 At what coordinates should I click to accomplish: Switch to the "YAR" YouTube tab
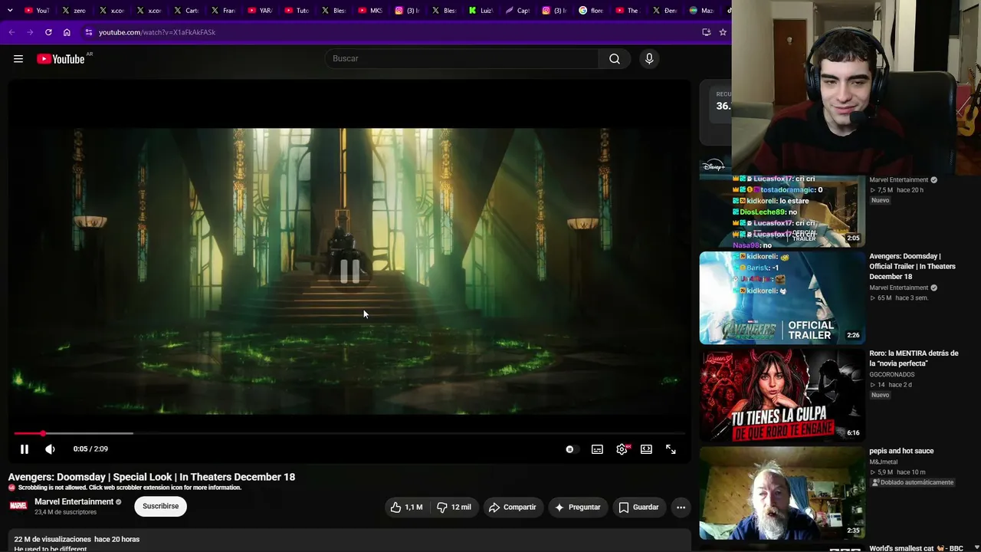[x=261, y=11]
